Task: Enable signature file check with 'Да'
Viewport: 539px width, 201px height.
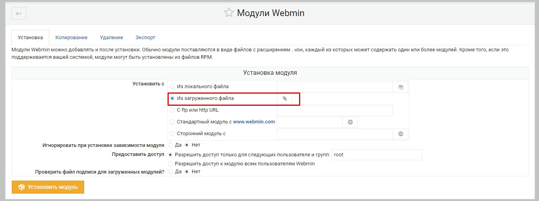Action: click(x=170, y=172)
